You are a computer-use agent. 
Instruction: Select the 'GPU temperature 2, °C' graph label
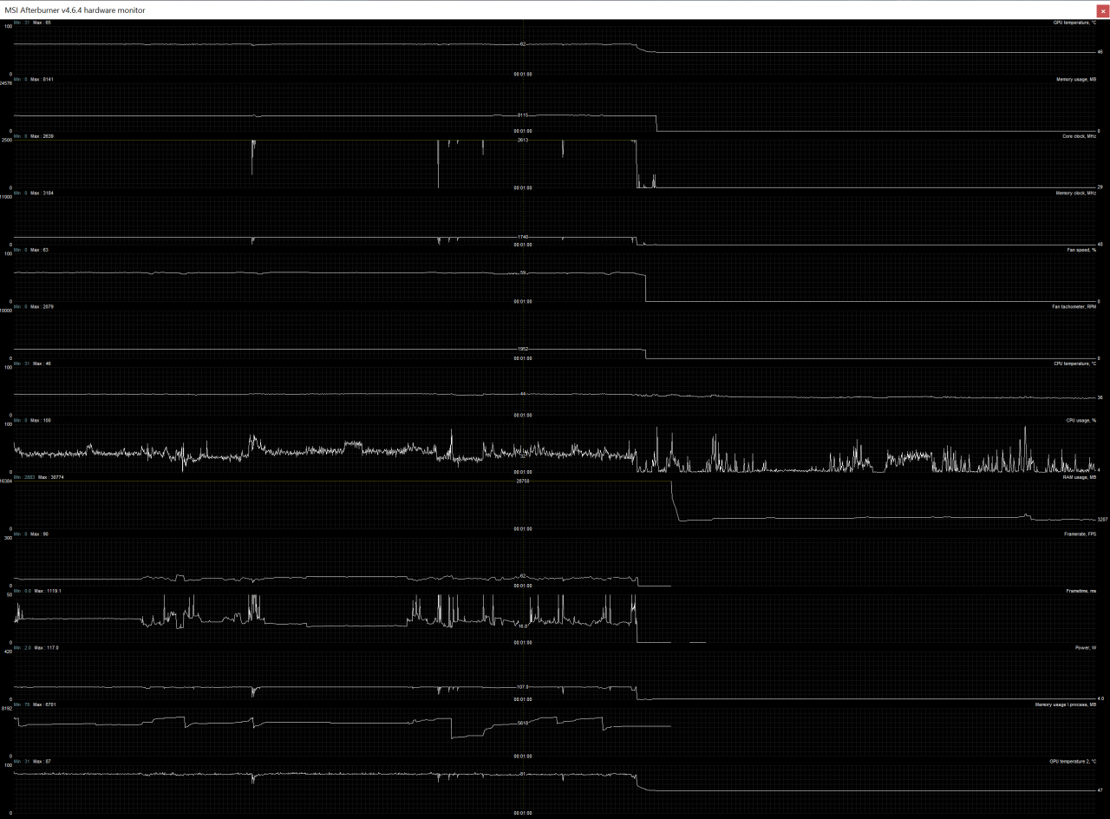pos(1073,761)
